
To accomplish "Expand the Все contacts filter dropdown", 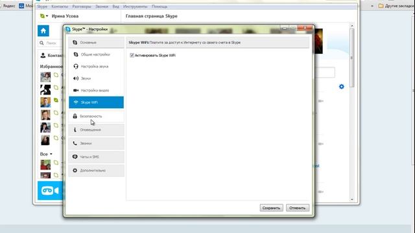I will pos(46,154).
